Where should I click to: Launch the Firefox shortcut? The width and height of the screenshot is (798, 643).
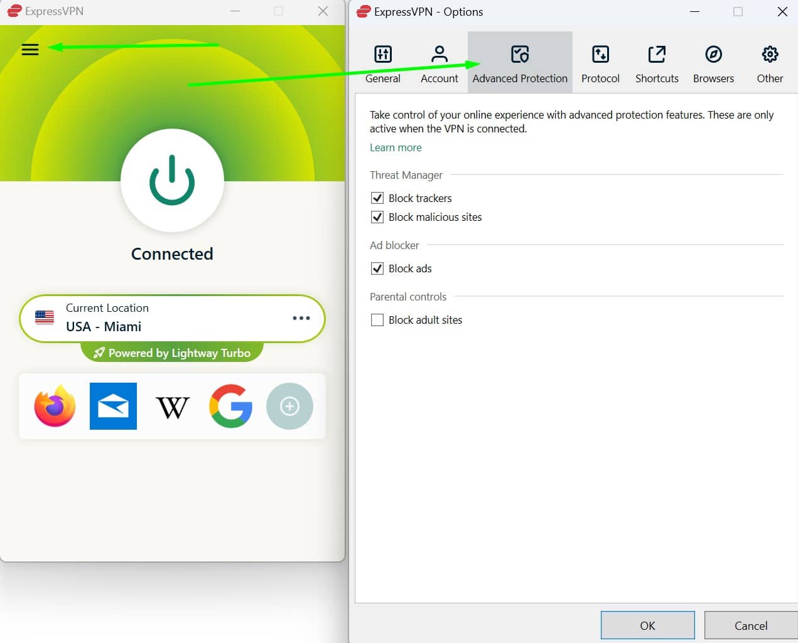tap(55, 406)
